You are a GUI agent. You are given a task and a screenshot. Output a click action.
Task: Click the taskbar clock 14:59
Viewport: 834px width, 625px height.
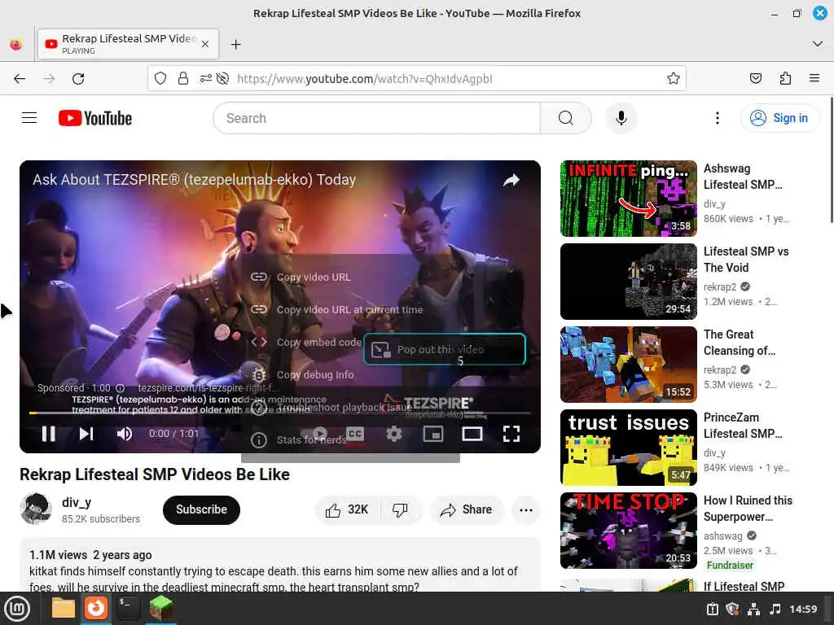(802, 609)
